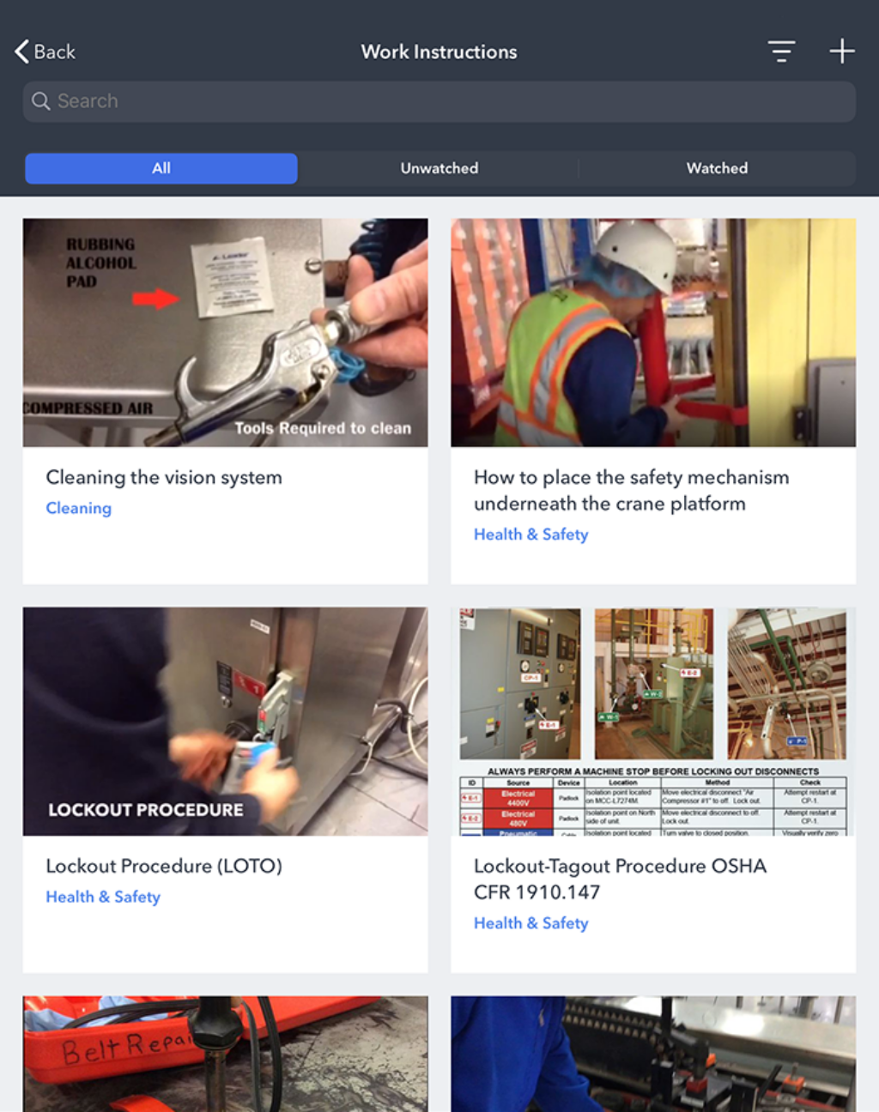Screen dimensions: 879x1112
Task: Select the Watched filter tab
Action: (x=717, y=168)
